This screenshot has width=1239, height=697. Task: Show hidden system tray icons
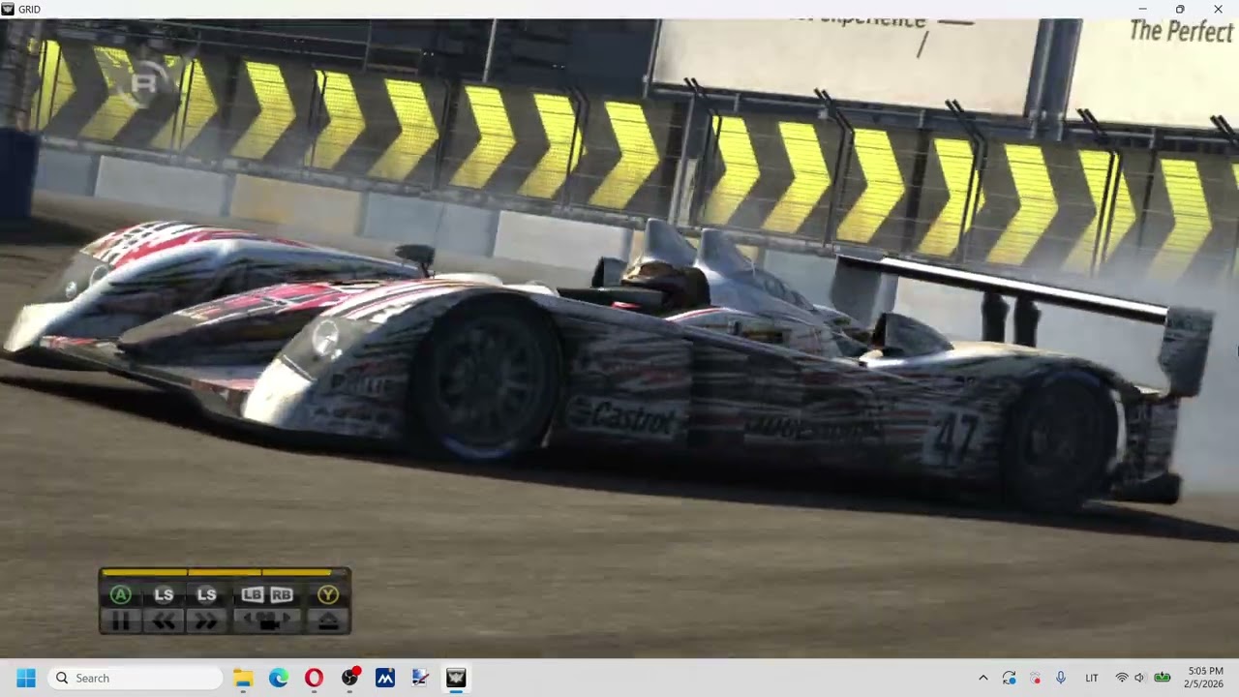(983, 678)
